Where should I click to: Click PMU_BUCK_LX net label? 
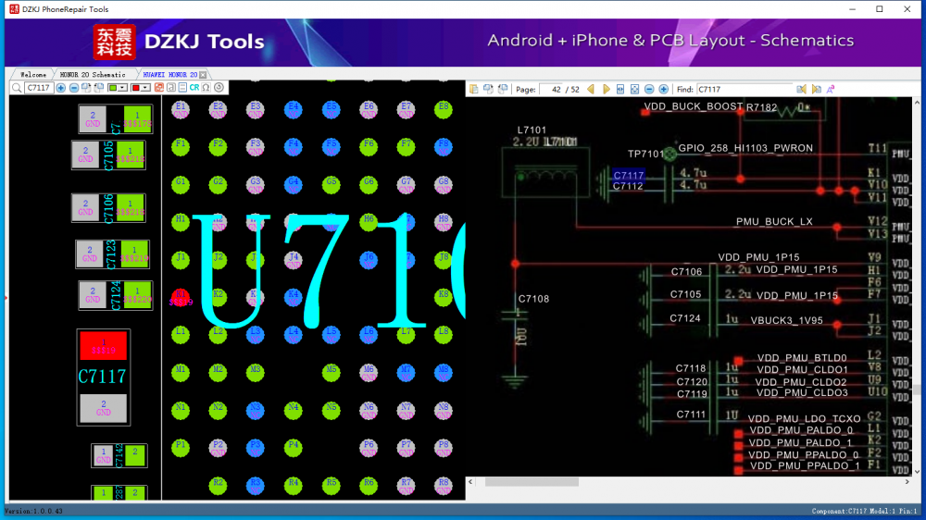pyautogui.click(x=773, y=221)
